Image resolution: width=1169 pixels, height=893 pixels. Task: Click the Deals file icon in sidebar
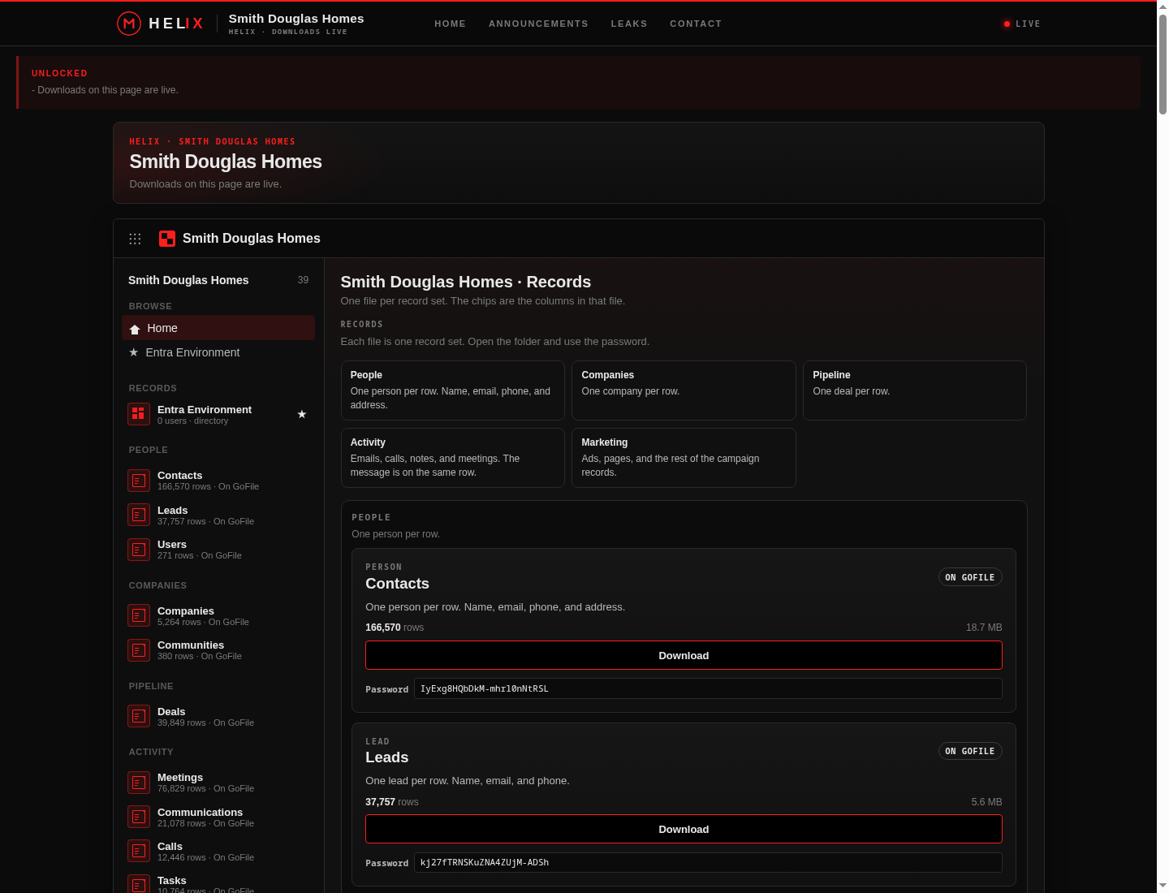point(139,716)
